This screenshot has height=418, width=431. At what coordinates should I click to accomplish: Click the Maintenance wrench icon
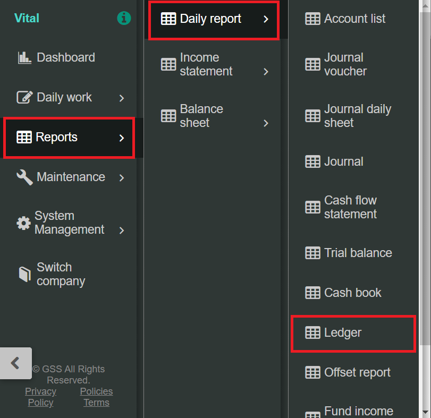click(24, 177)
